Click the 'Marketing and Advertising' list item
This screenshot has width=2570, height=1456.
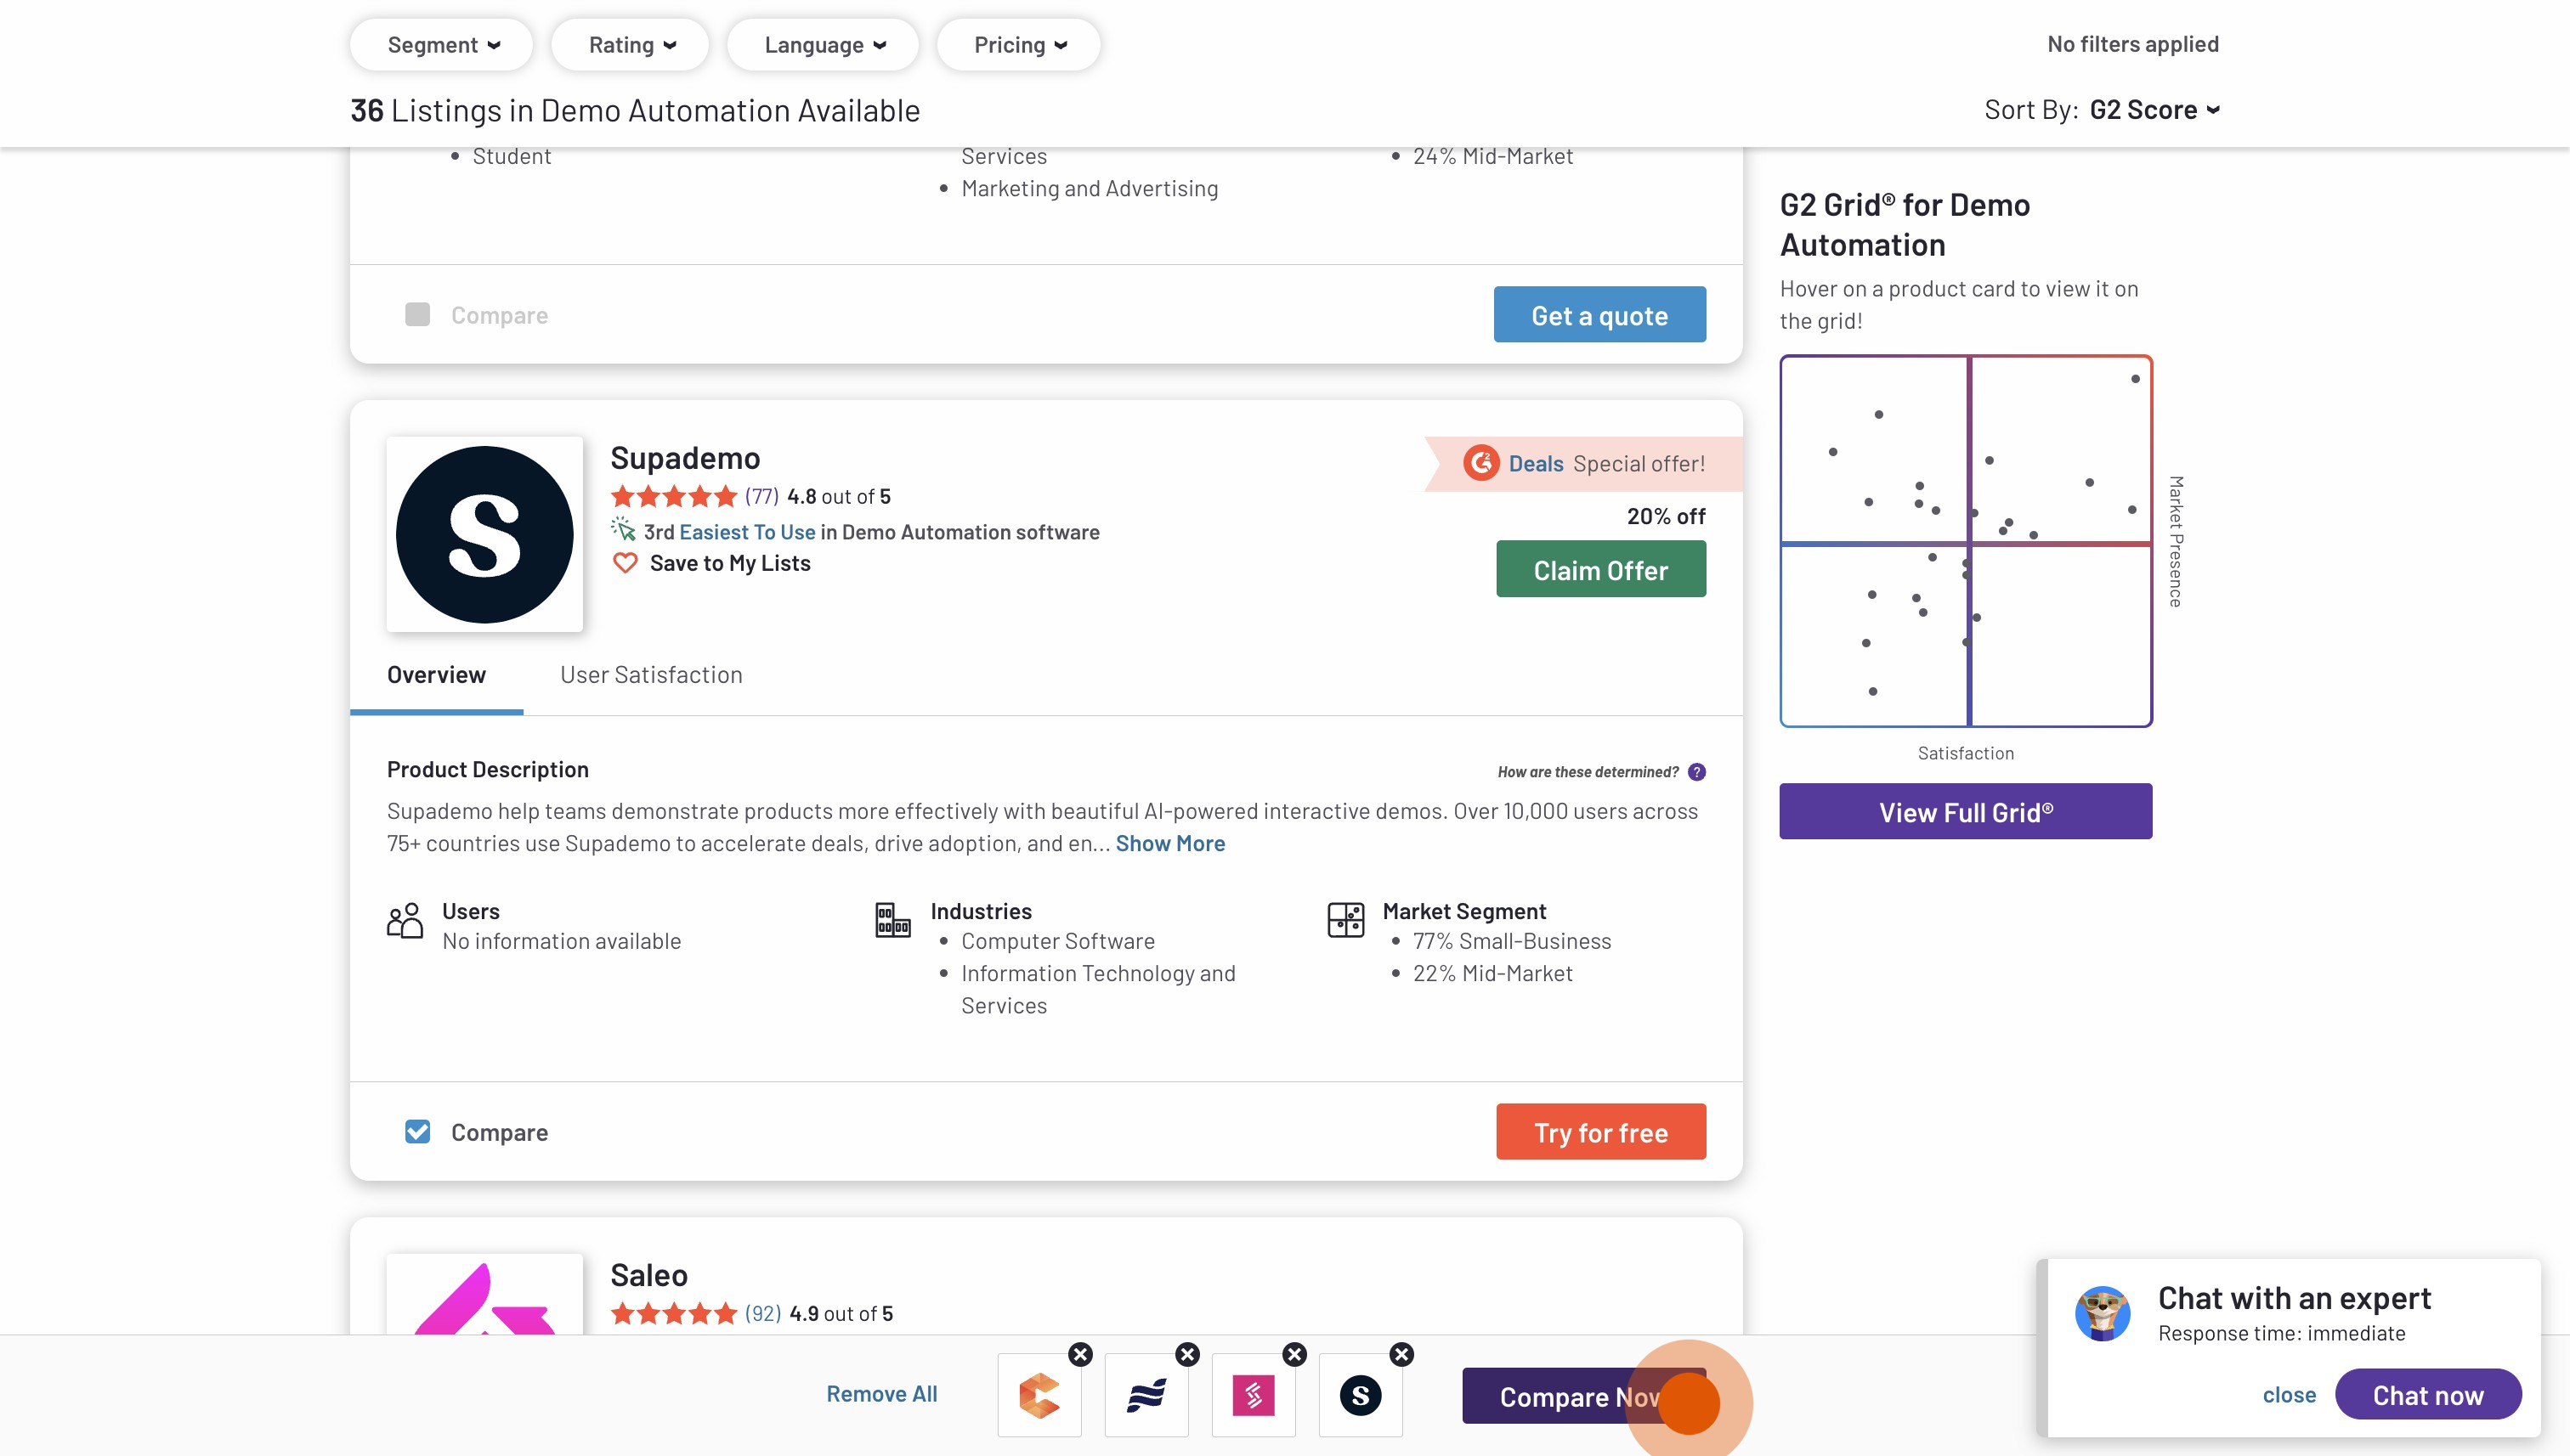tap(1090, 188)
